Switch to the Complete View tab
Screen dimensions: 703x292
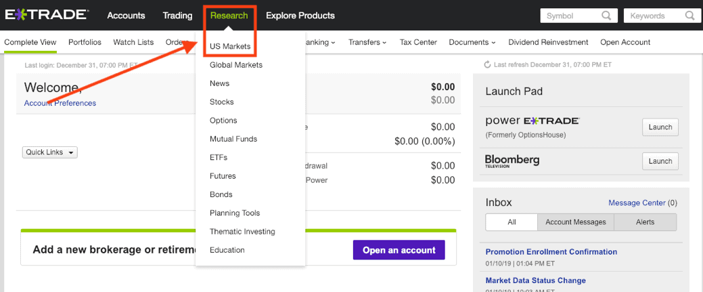pos(30,42)
